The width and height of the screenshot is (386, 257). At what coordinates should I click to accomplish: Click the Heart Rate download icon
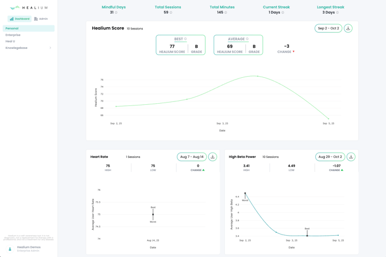[213, 157]
